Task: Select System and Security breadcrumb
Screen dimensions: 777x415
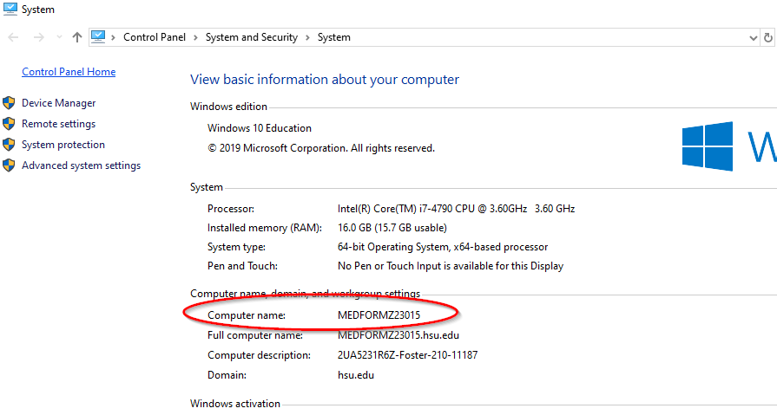Action: [251, 37]
